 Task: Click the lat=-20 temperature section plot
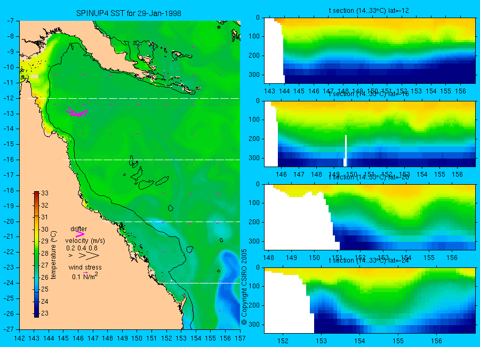[x=370, y=217]
